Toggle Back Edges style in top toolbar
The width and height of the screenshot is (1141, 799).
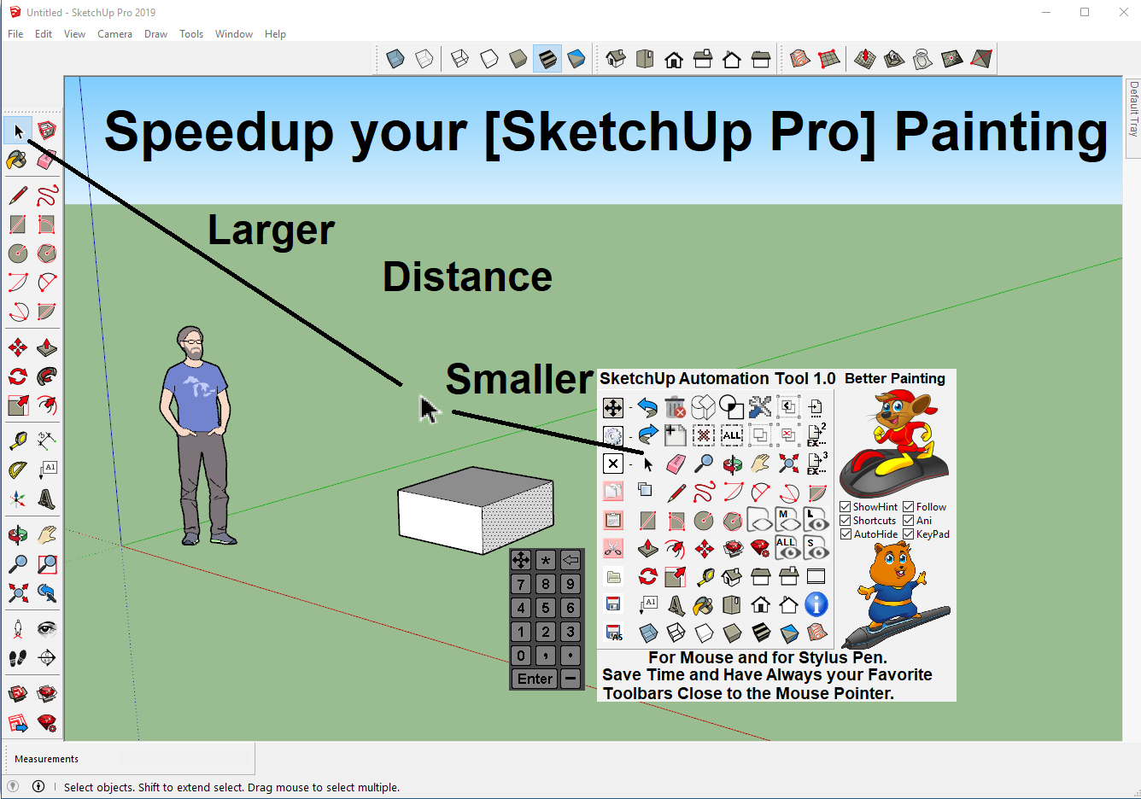click(x=424, y=59)
